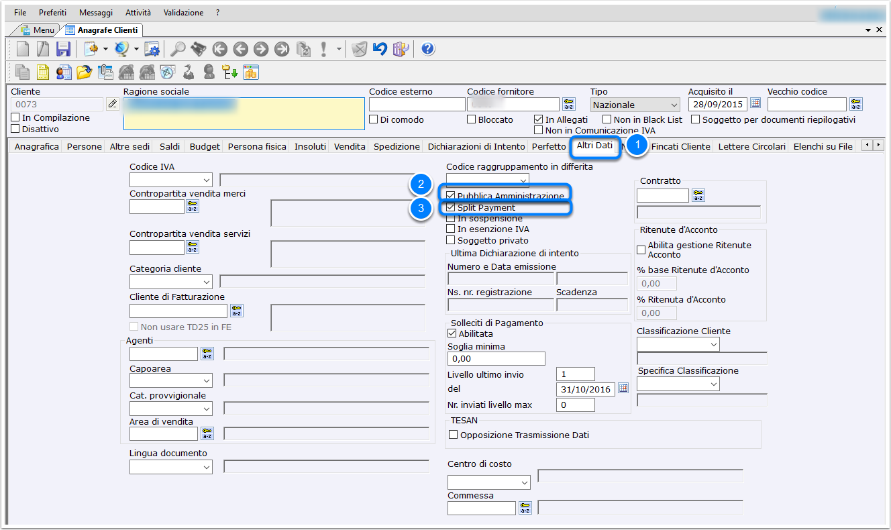Uncheck Abilitata under Solleciti di Pagamento
The height and width of the screenshot is (530, 891).
(452, 333)
